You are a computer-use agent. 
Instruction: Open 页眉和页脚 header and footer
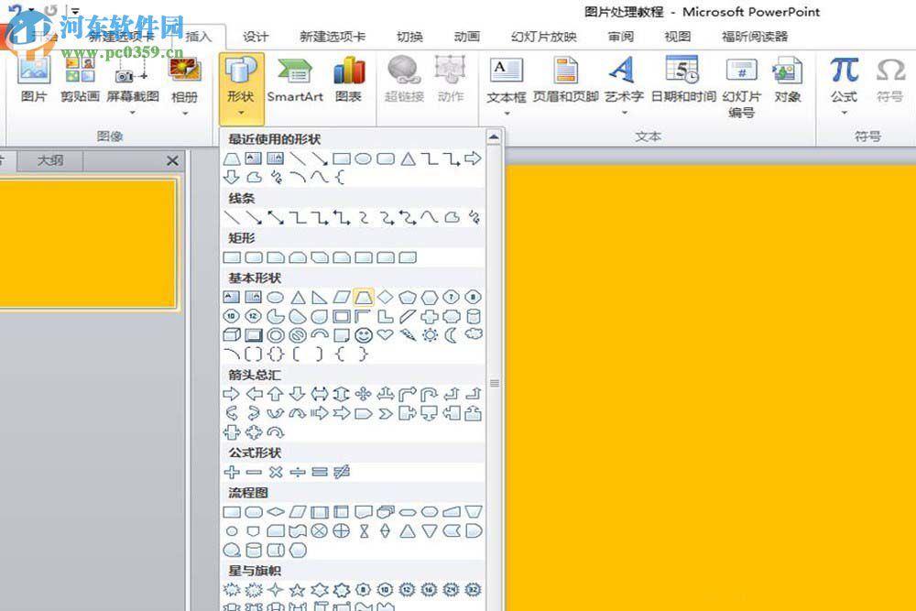pos(565,81)
